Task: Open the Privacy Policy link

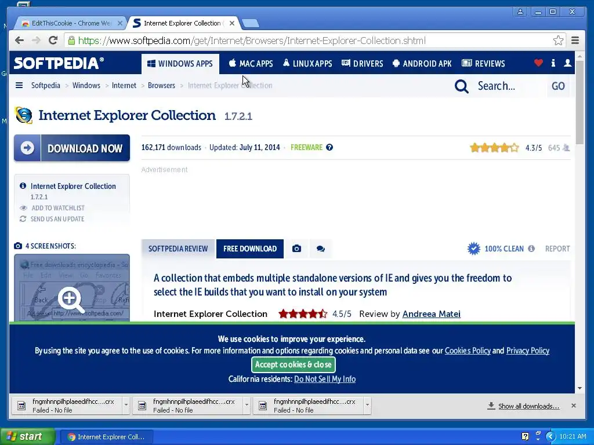Action: point(528,351)
